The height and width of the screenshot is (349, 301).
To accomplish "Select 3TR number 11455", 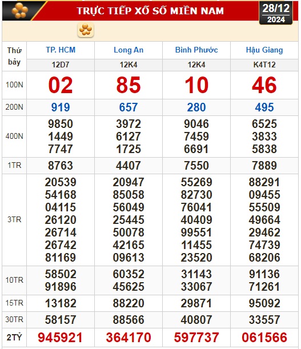I will click(196, 245).
